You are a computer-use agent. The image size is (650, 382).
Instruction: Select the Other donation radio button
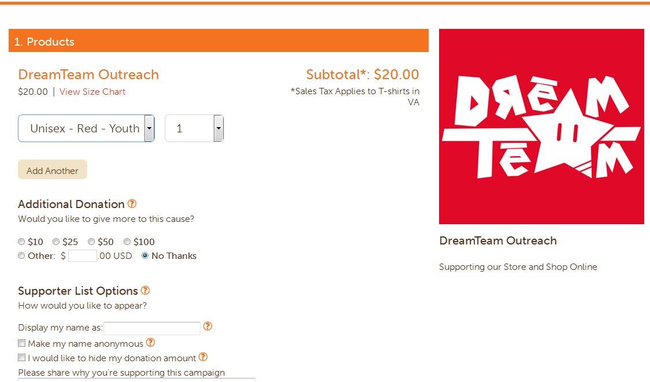(21, 255)
